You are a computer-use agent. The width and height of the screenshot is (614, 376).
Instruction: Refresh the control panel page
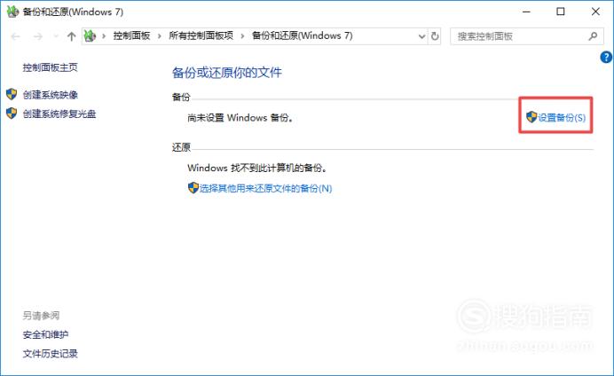[x=435, y=36]
